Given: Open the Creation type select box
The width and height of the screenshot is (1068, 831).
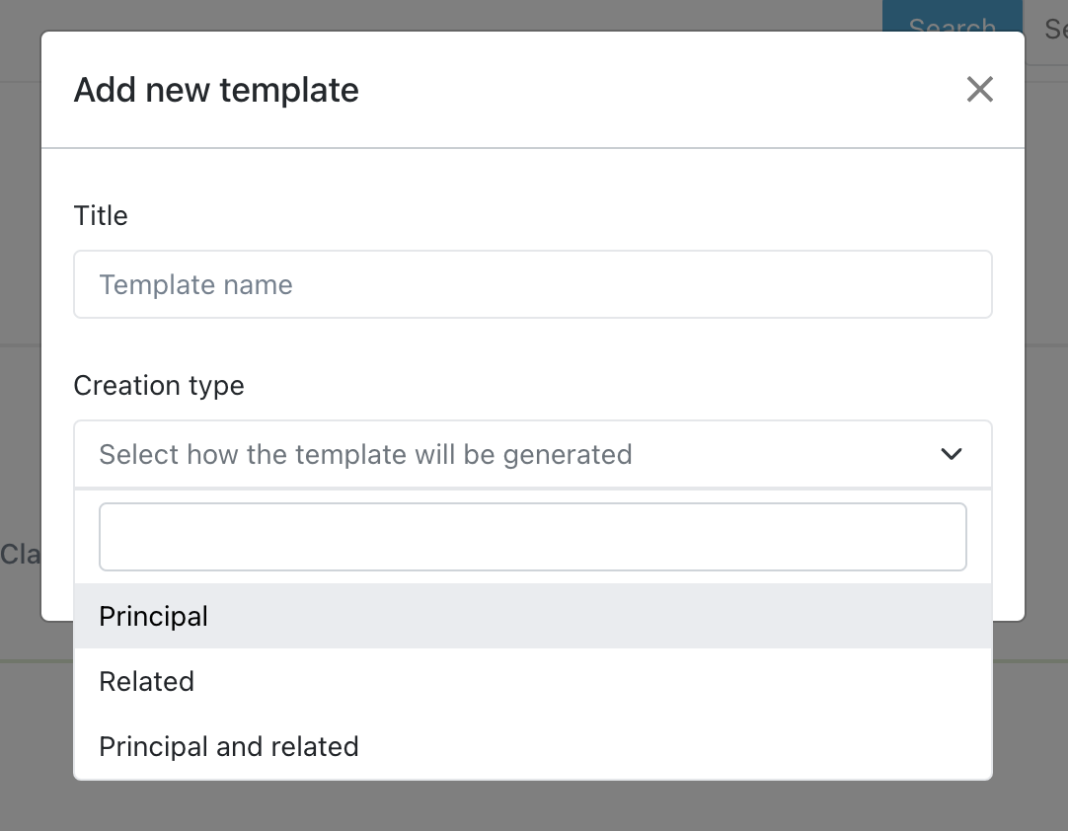Looking at the screenshot, I should pyautogui.click(x=533, y=454).
